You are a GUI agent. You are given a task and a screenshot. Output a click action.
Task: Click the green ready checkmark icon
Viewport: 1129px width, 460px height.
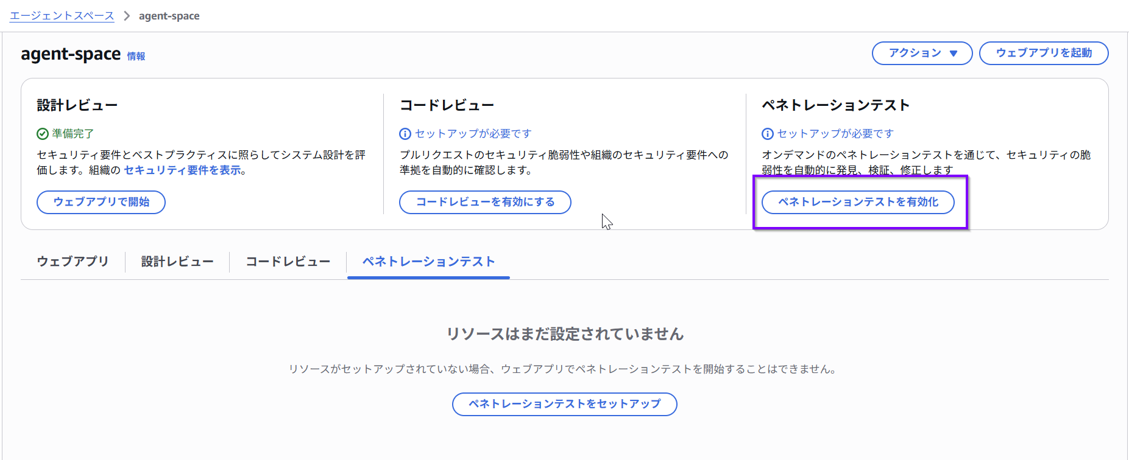tap(43, 134)
